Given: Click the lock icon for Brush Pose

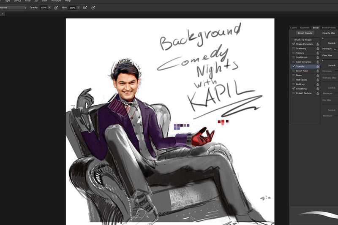Looking at the screenshot, I should pyautogui.click(x=318, y=71).
